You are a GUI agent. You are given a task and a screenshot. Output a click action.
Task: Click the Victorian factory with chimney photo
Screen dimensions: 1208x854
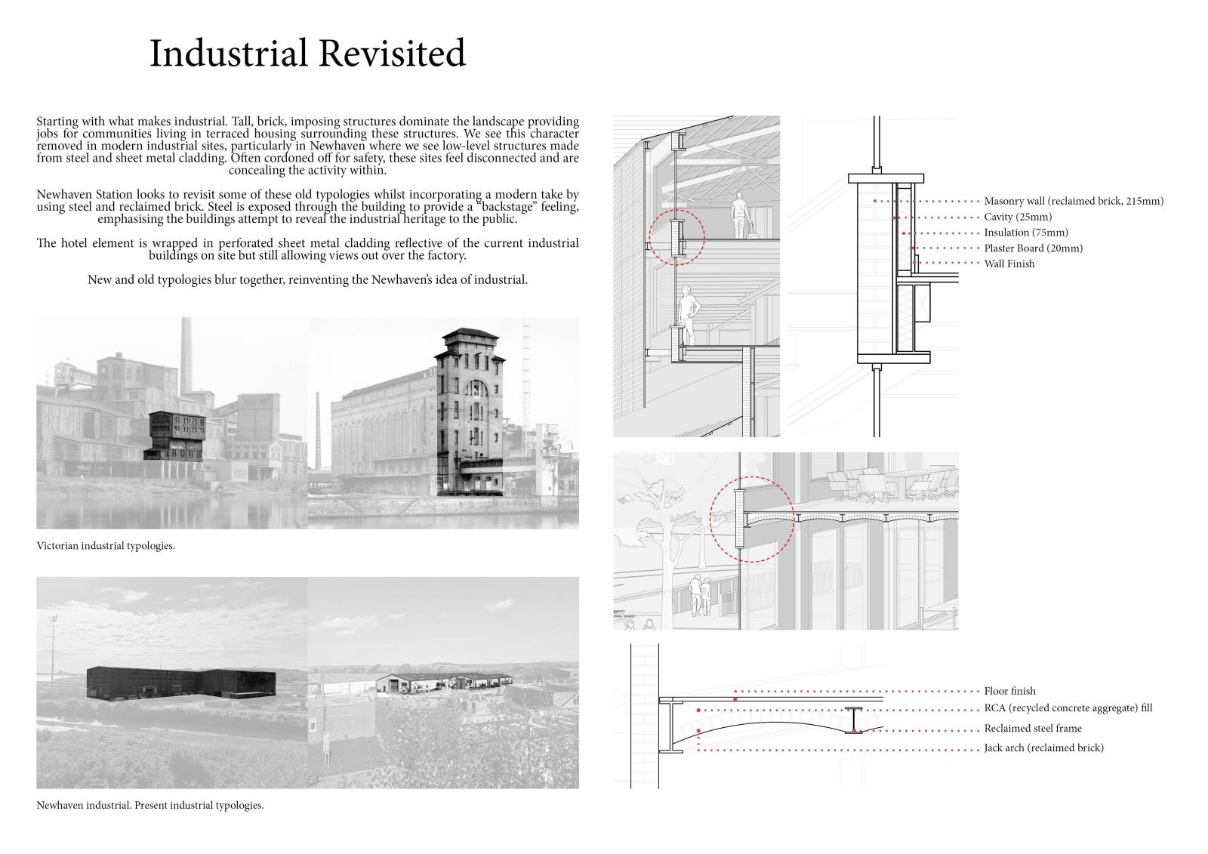(x=172, y=423)
